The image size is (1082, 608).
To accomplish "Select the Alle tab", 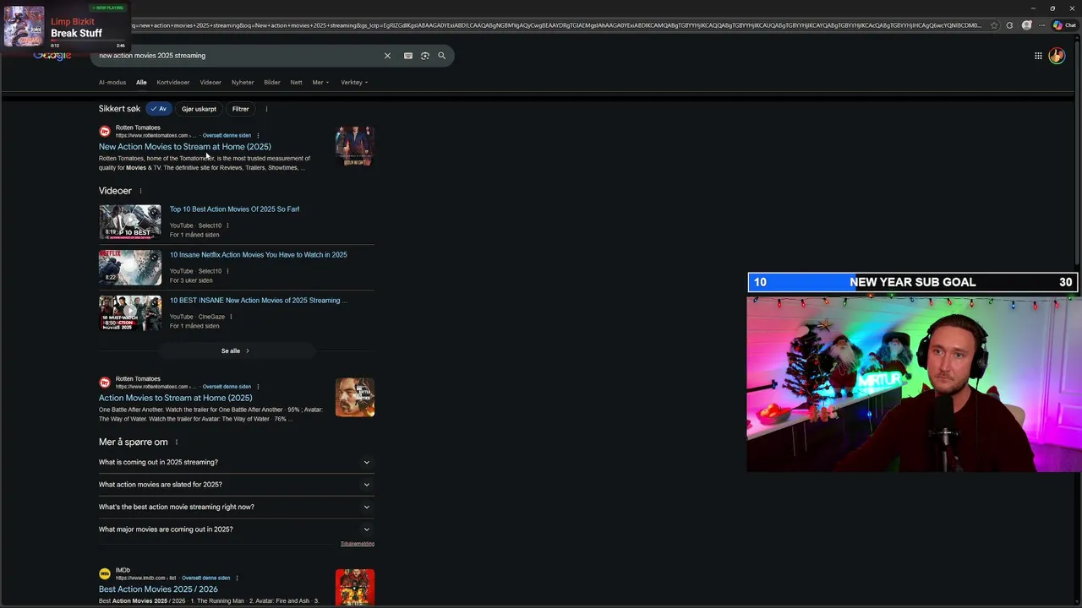I will click(x=141, y=83).
